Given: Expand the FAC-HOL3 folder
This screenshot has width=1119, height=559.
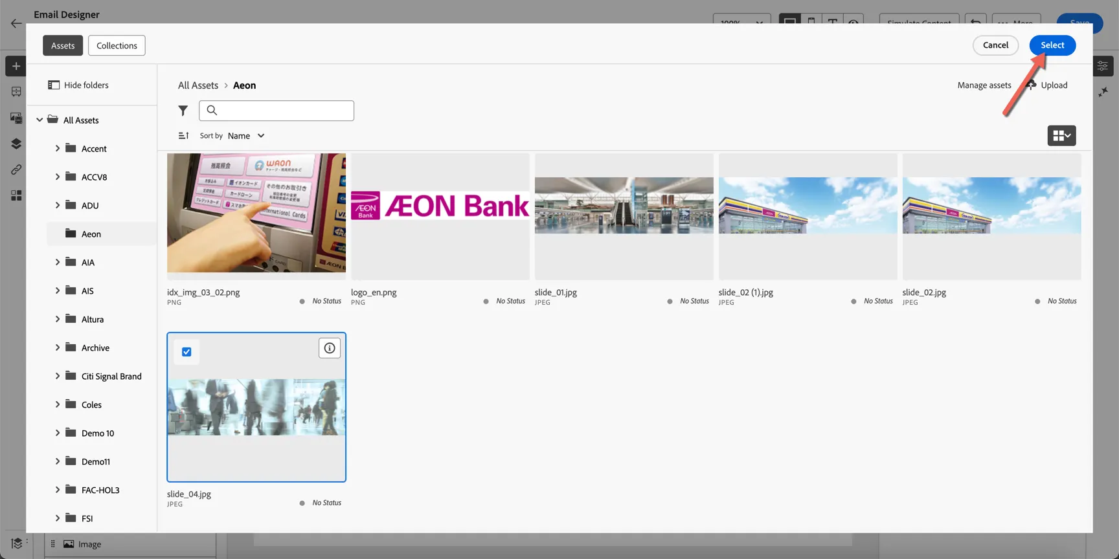Looking at the screenshot, I should [57, 490].
